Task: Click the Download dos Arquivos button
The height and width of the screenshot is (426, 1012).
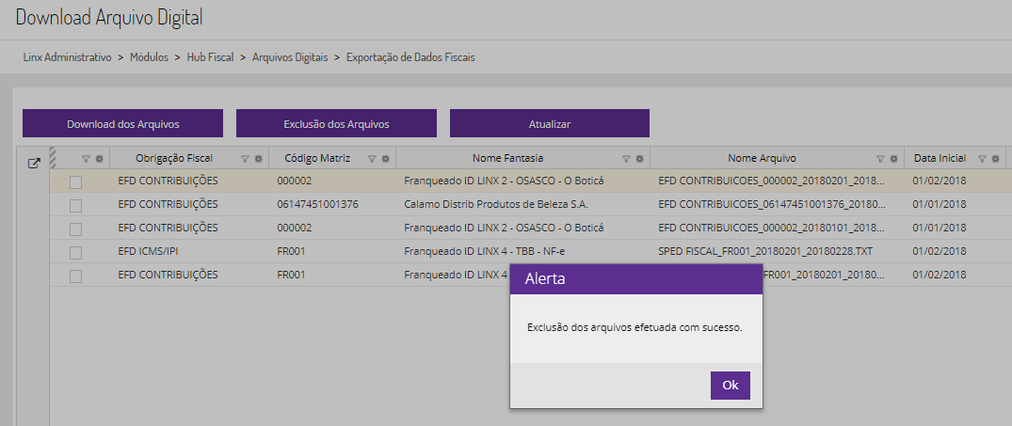Action: [122, 123]
